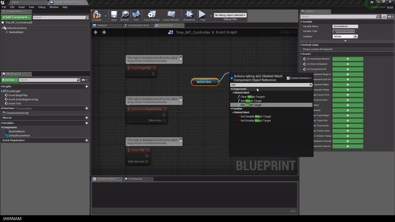This screenshot has height=222, width=395.
Task: Navigate back with the left arrow in graph
Action: pos(96,32)
